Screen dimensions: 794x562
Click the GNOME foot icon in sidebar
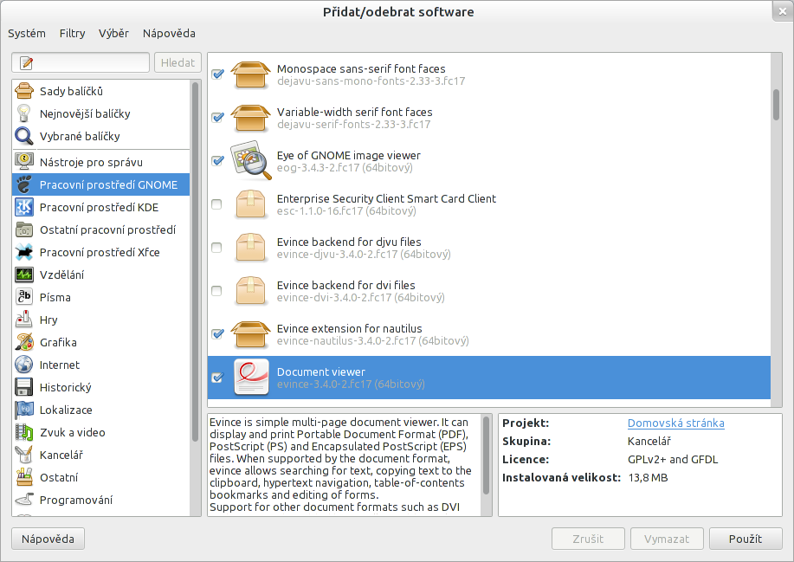24,184
